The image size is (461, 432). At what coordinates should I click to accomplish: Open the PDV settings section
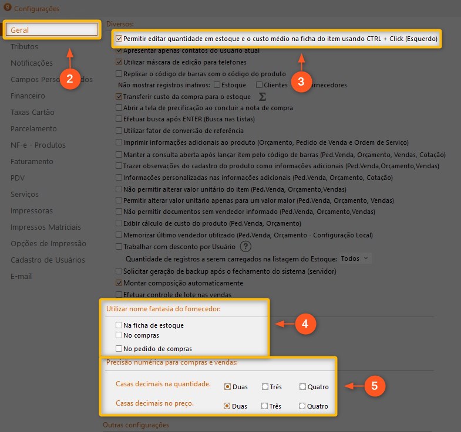[x=19, y=178]
